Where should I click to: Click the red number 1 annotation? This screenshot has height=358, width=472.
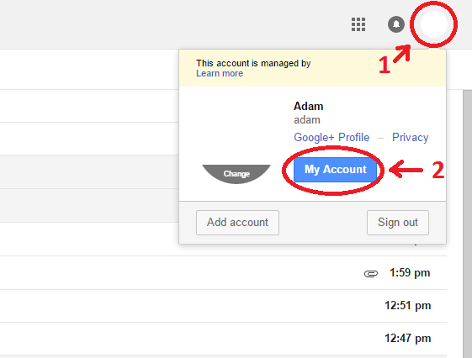click(384, 65)
